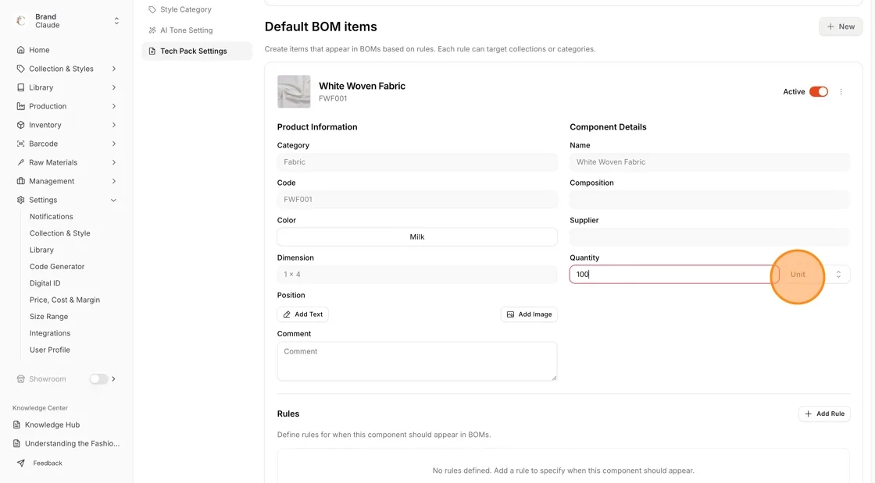Open Understanding the Fashio... article link
The width and height of the screenshot is (875, 483).
72,443
